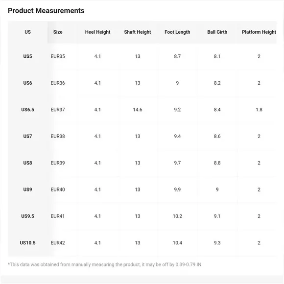Select the Shaft Height column header
284x284 pixels.
(x=138, y=32)
